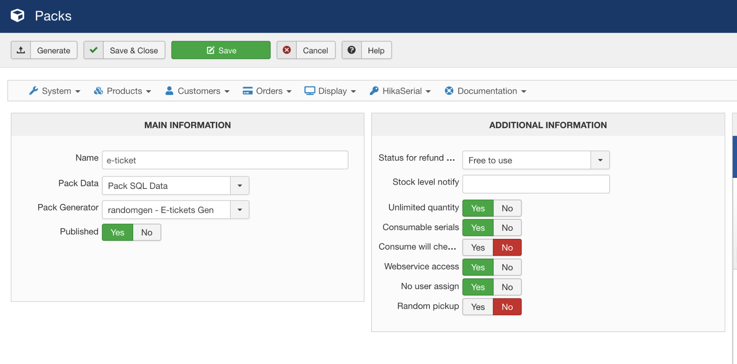This screenshot has height=364, width=737.
Task: Expand the Pack Generator dropdown
Action: pos(240,210)
